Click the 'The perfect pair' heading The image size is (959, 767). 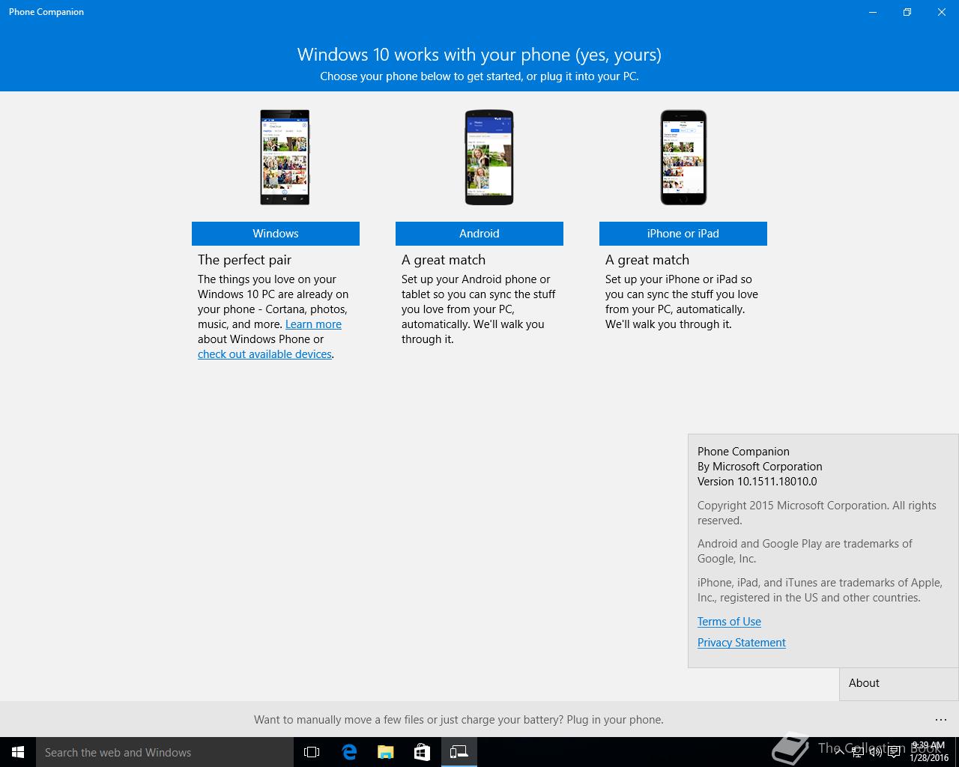coord(244,260)
